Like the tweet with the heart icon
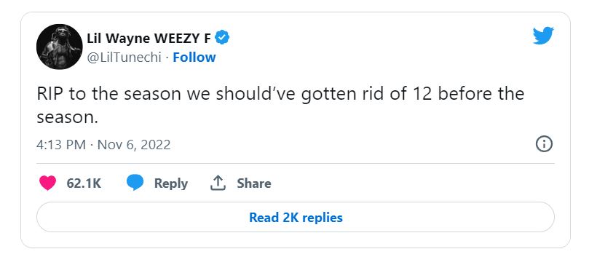The image size is (589, 265). click(48, 183)
